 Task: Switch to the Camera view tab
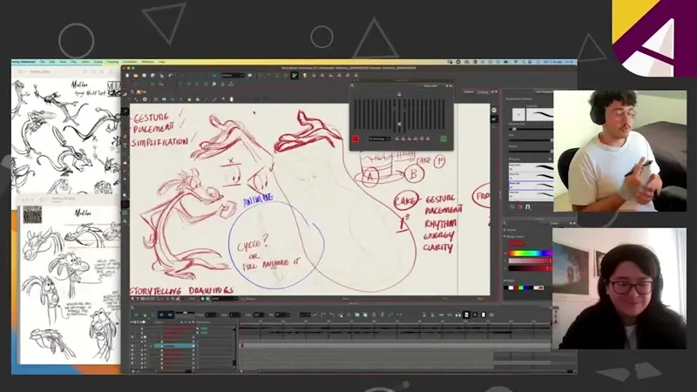(x=468, y=91)
